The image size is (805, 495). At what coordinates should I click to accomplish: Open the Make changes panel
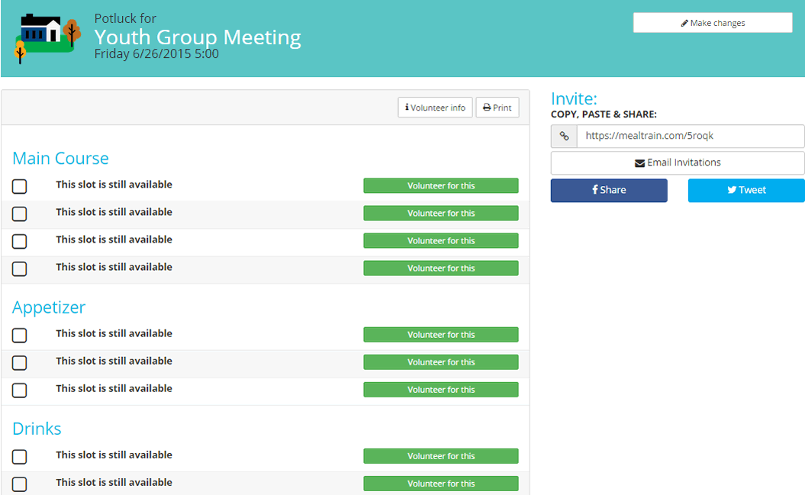pyautogui.click(x=712, y=23)
